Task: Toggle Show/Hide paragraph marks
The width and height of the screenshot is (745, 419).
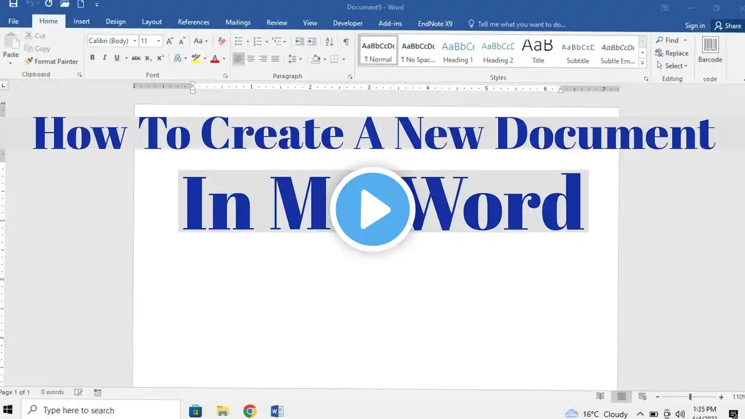Action: pyautogui.click(x=346, y=41)
